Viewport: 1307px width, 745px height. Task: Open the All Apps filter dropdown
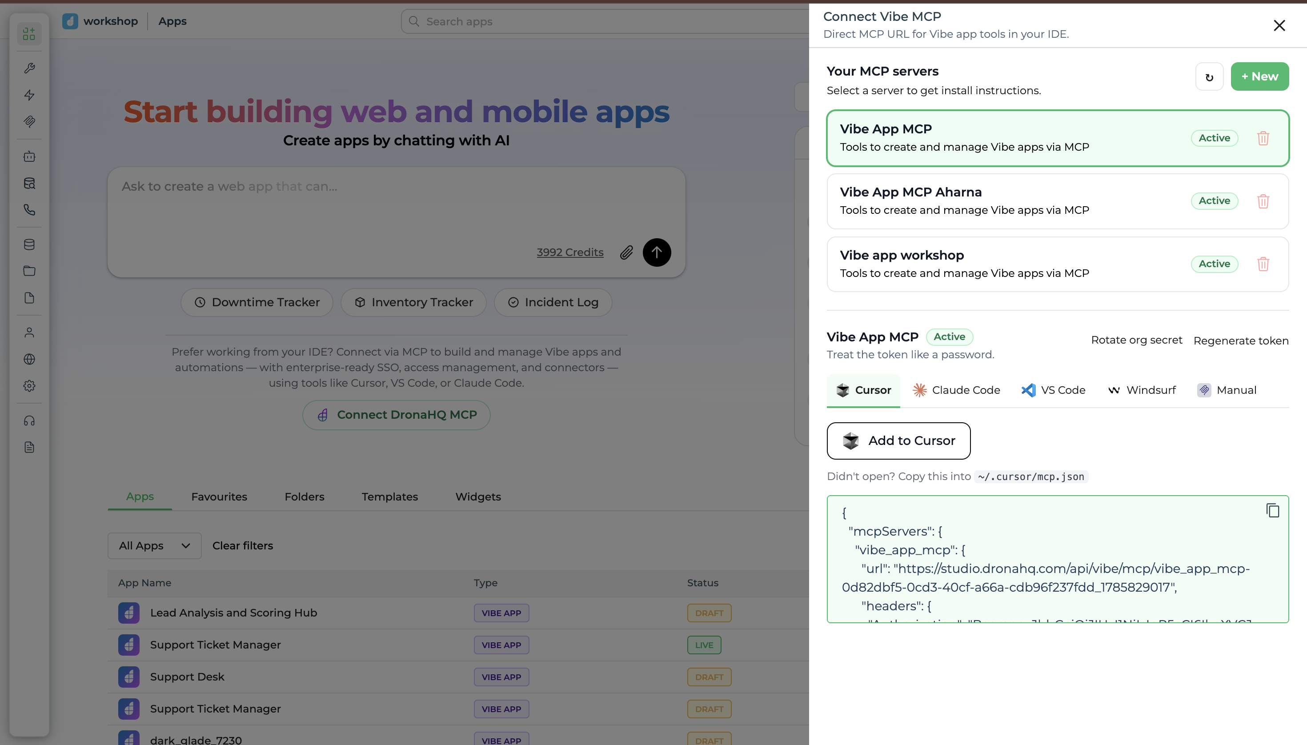[x=154, y=545]
